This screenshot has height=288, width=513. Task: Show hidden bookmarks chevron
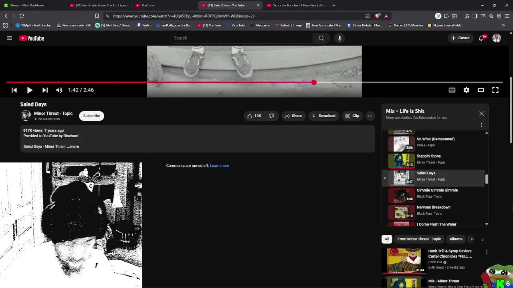(x=503, y=25)
